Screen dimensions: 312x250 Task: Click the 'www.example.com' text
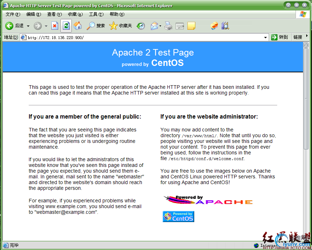click(x=66, y=207)
